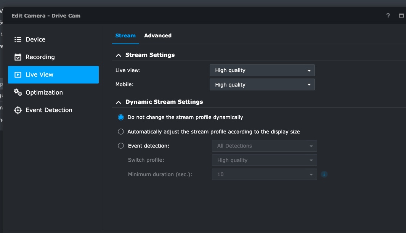
Task: Switch to the Advanced tab
Action: (157, 35)
